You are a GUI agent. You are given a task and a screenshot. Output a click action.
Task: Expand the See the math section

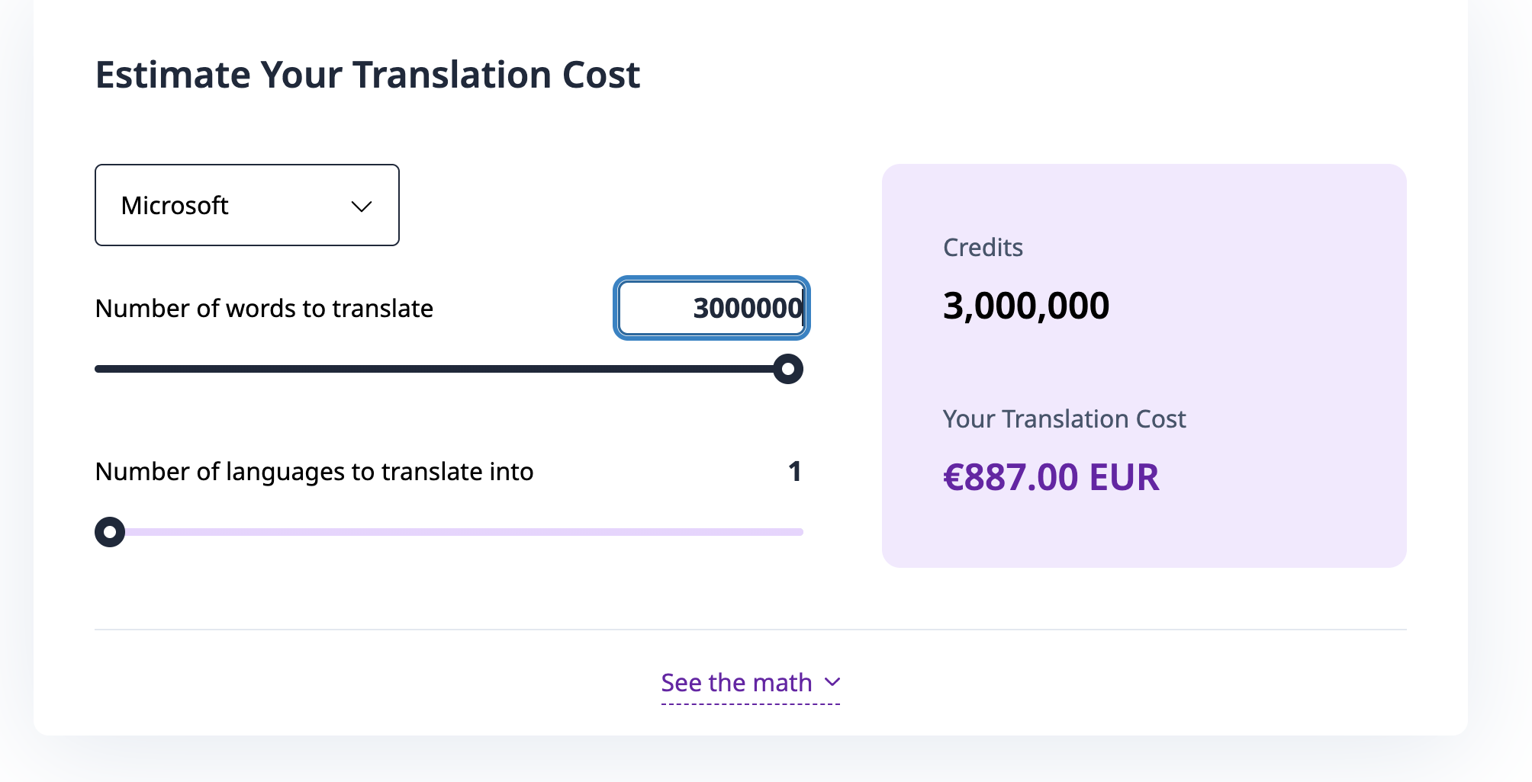736,683
